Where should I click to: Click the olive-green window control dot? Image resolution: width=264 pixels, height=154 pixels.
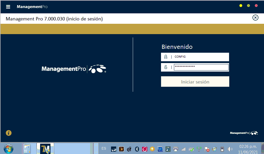point(248,6)
